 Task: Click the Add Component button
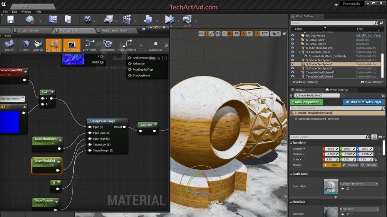[x=306, y=102]
